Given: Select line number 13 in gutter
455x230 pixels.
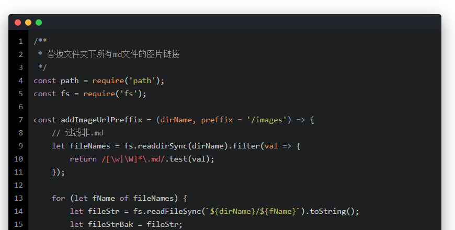Looking at the screenshot, I should (19, 198).
